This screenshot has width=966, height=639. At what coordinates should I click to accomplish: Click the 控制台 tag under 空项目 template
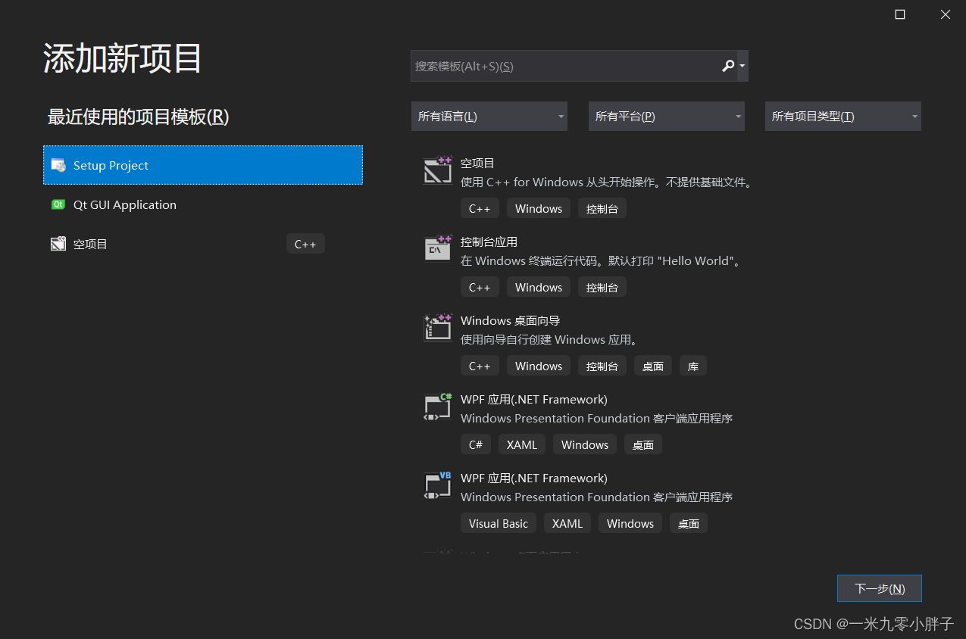point(602,208)
